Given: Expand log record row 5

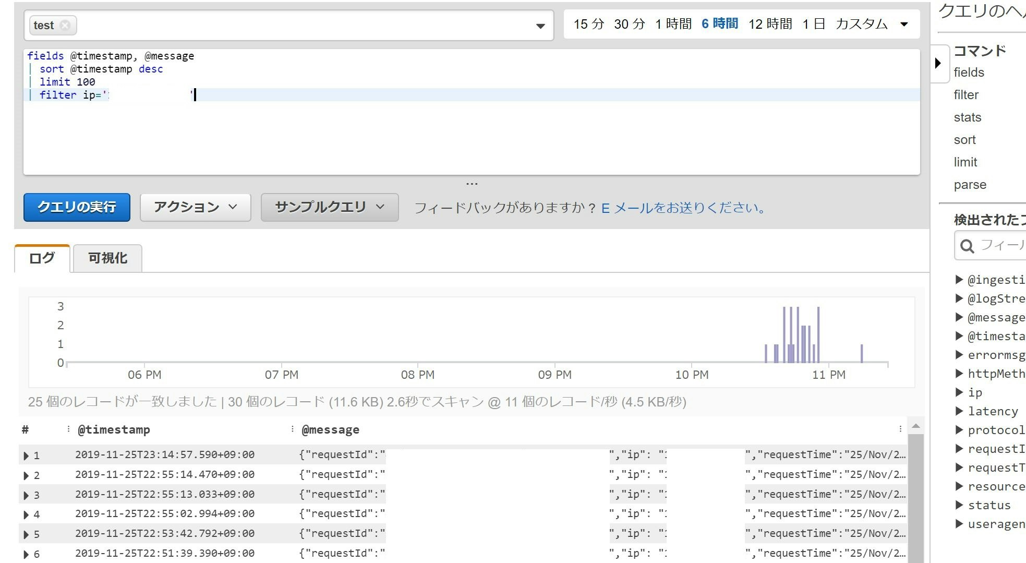Looking at the screenshot, I should tap(26, 535).
